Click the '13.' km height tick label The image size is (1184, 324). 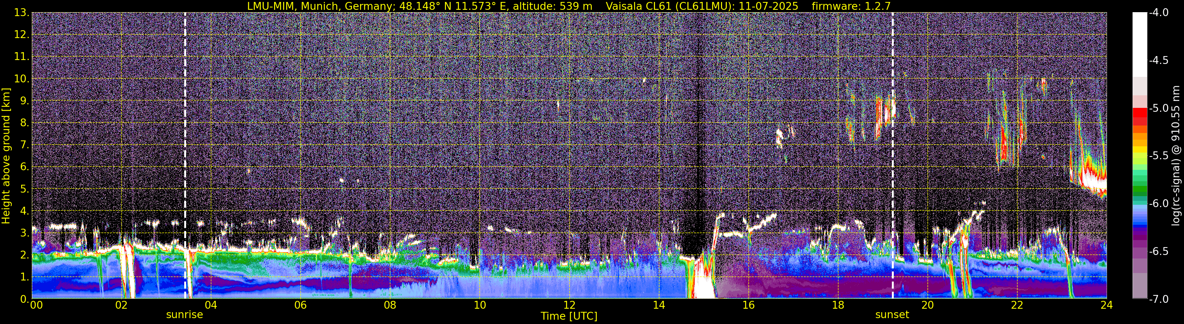(21, 13)
